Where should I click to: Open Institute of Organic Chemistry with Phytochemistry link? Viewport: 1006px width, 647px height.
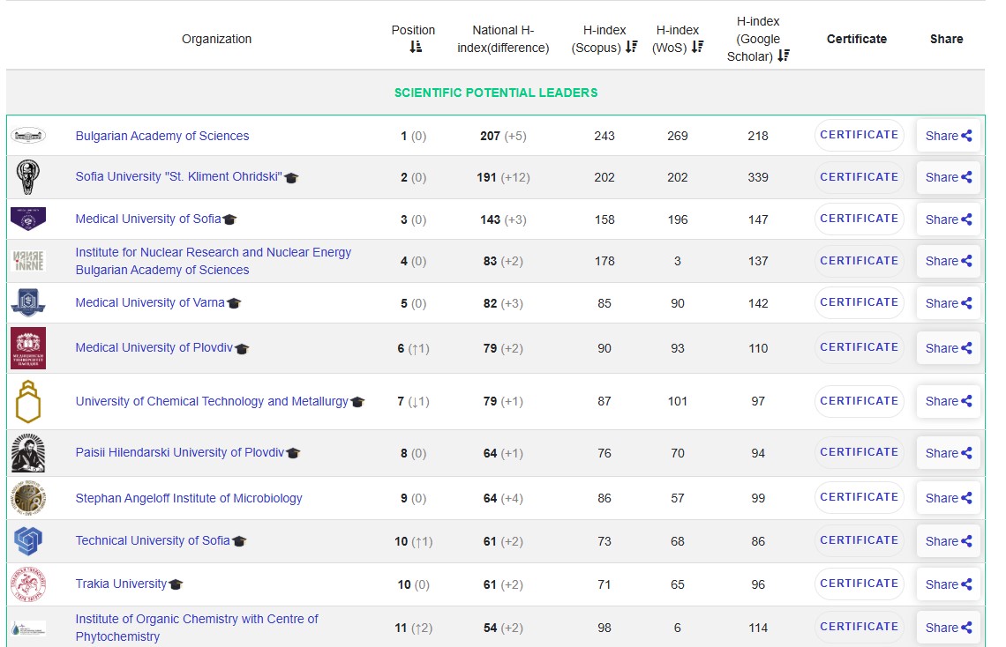pyautogui.click(x=197, y=628)
